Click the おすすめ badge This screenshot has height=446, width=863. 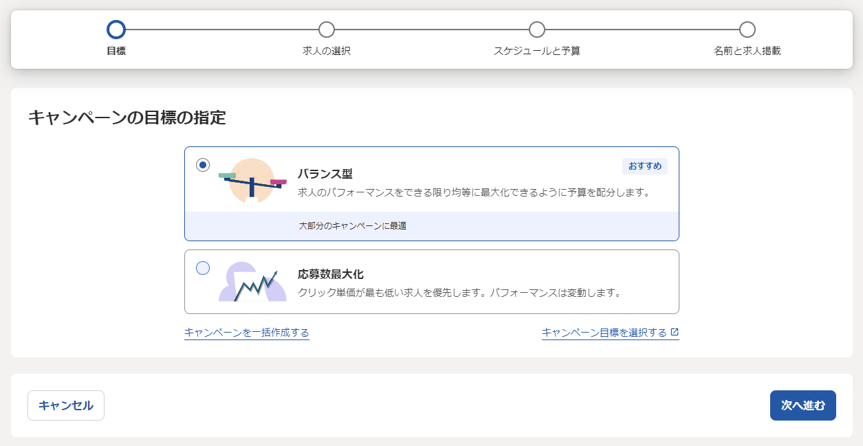(645, 166)
